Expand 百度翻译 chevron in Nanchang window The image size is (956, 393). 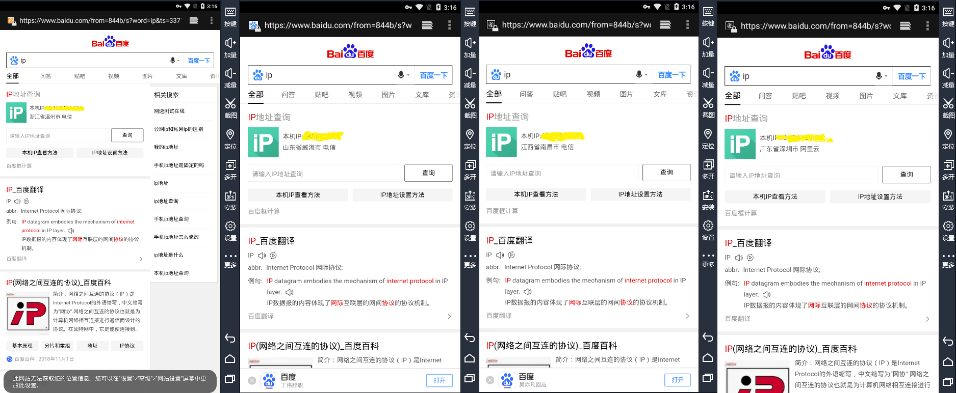(687, 316)
